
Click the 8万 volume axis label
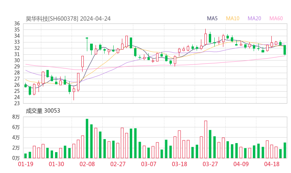(x=16, y=117)
